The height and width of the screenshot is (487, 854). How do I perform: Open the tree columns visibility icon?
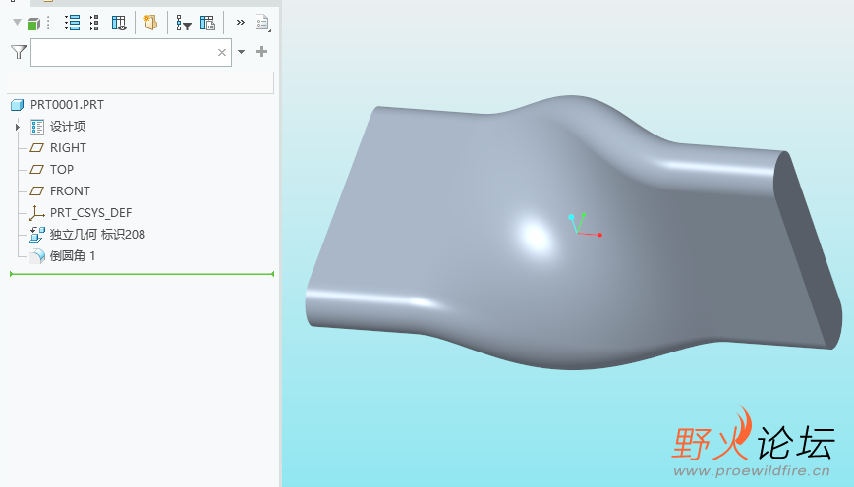[x=119, y=23]
